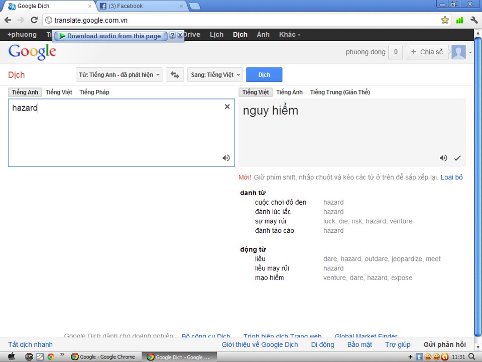Click the green signal bars extension icon

459,20
